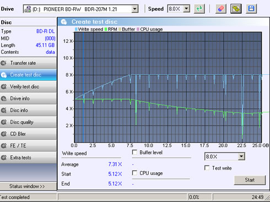Click the drive icon beside PIONEER BD-RW

28,9
